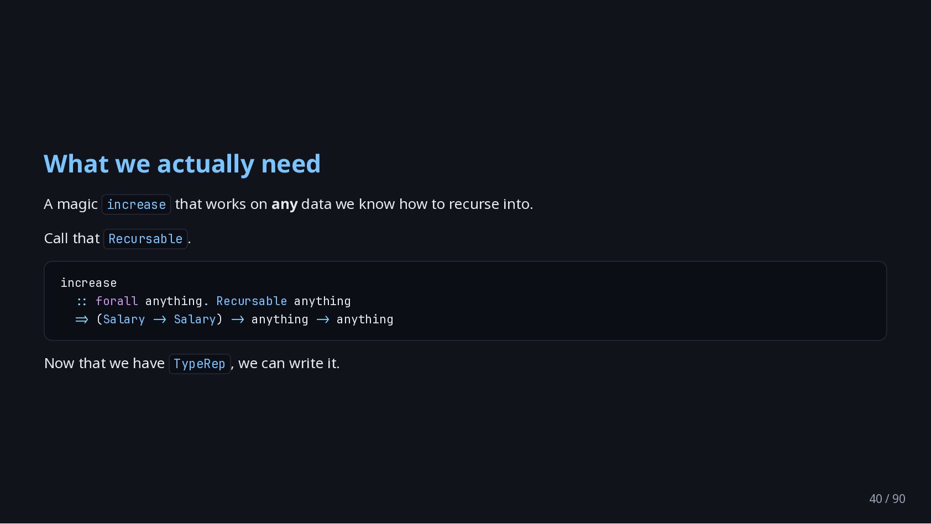Click the '⇒' constraint arrow symbol
Screen dimensions: 931x524
coord(82,319)
